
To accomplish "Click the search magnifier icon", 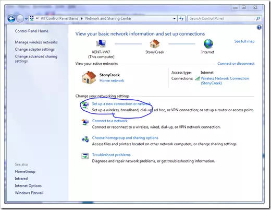I will (258, 18).
